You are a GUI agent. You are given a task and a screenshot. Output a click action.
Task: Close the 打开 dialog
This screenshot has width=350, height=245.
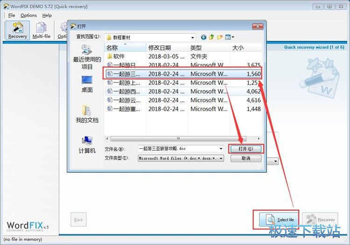point(258,26)
